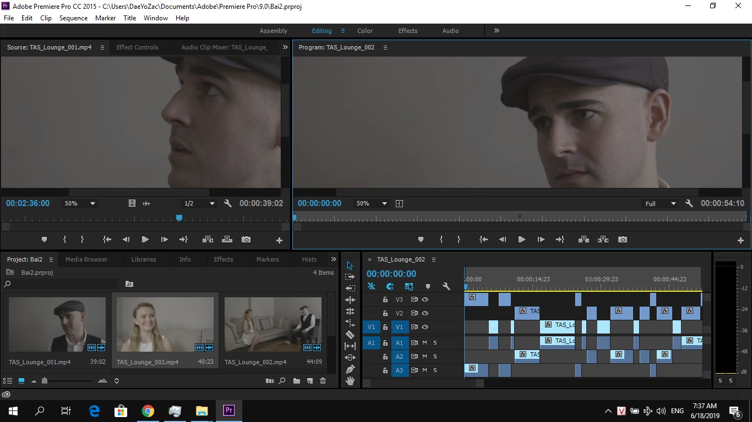Delete selected item with trash icon

pos(323,381)
